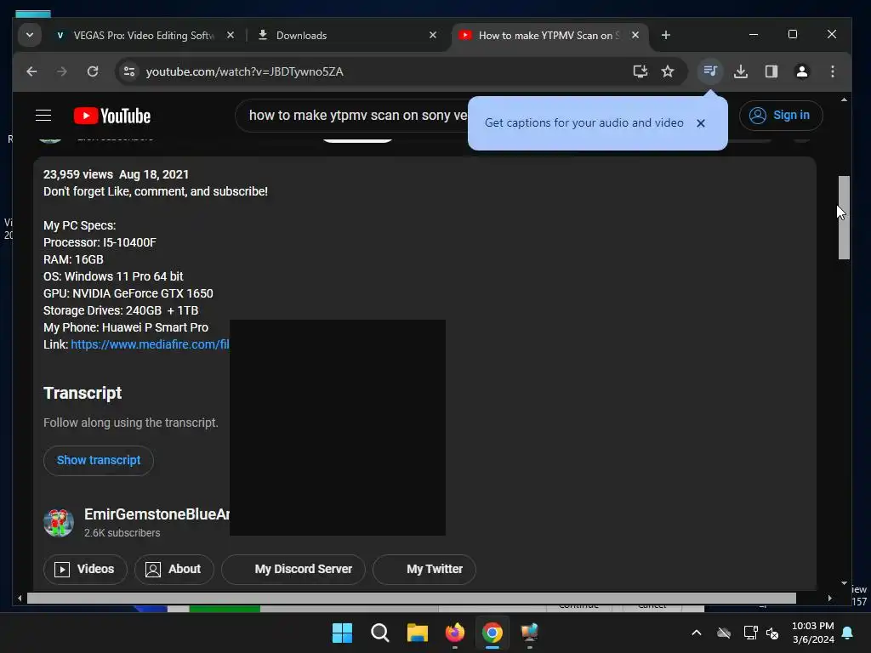Screen dimensions: 871x653
Task: Click the forward navigation arrow
Action: tap(61, 71)
